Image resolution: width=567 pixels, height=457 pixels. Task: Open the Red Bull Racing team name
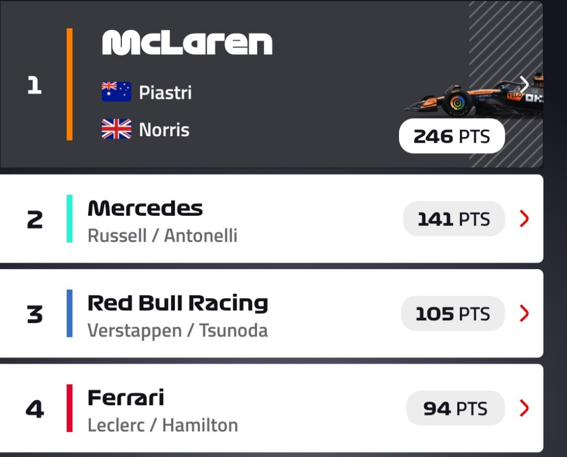pos(178,303)
